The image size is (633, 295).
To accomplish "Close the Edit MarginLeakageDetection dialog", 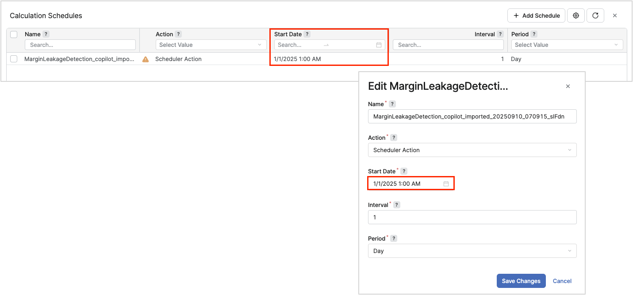I will (568, 86).
